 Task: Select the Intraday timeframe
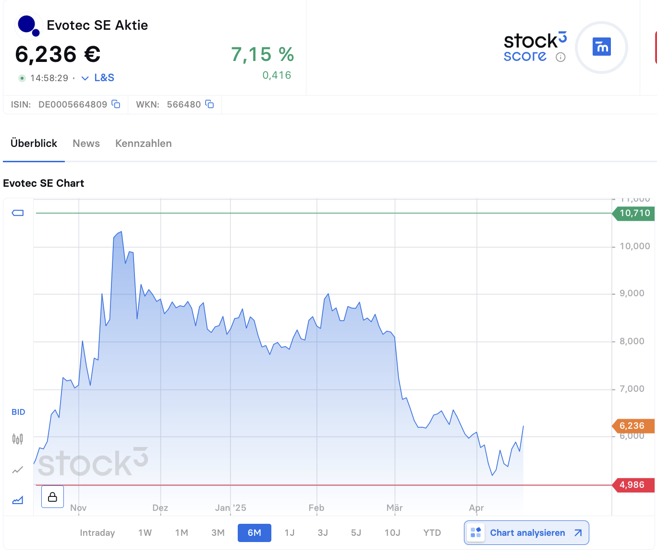pyautogui.click(x=97, y=533)
